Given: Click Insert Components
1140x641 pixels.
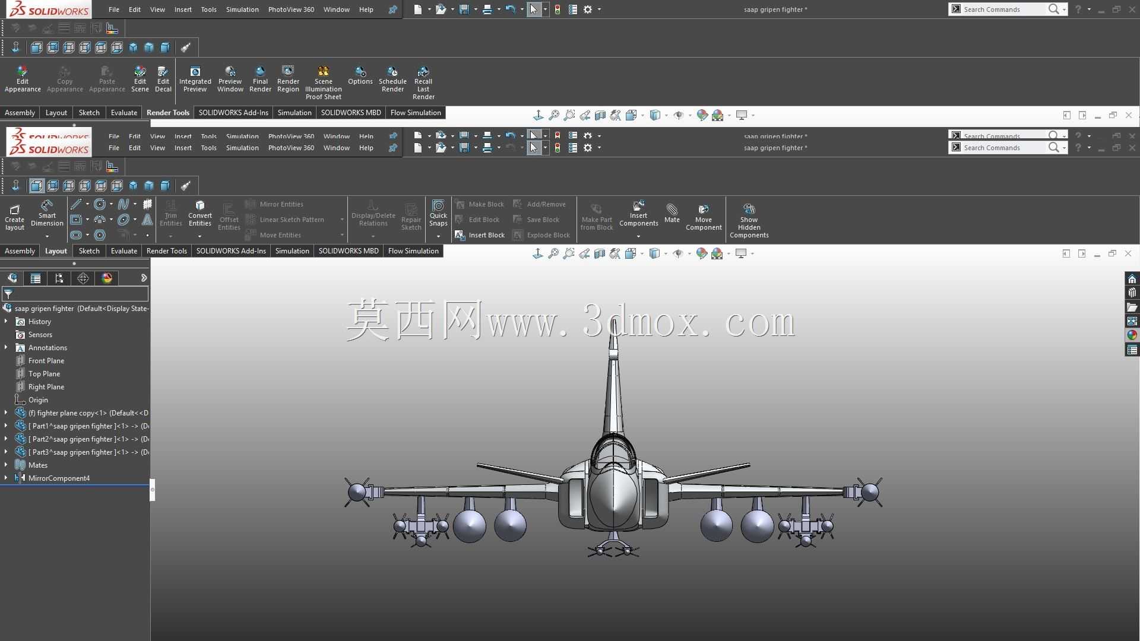Looking at the screenshot, I should click(638, 214).
